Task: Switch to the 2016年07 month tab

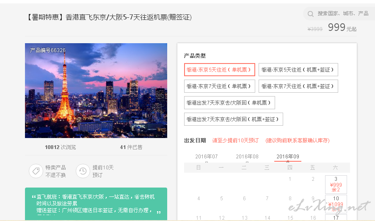Action: pyautogui.click(x=207, y=156)
